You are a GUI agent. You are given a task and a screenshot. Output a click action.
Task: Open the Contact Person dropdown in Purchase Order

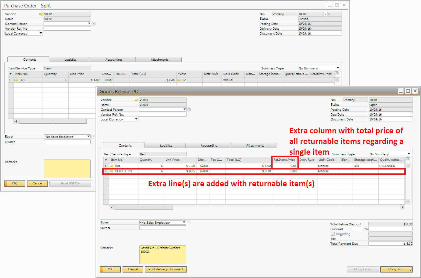tap(89, 24)
